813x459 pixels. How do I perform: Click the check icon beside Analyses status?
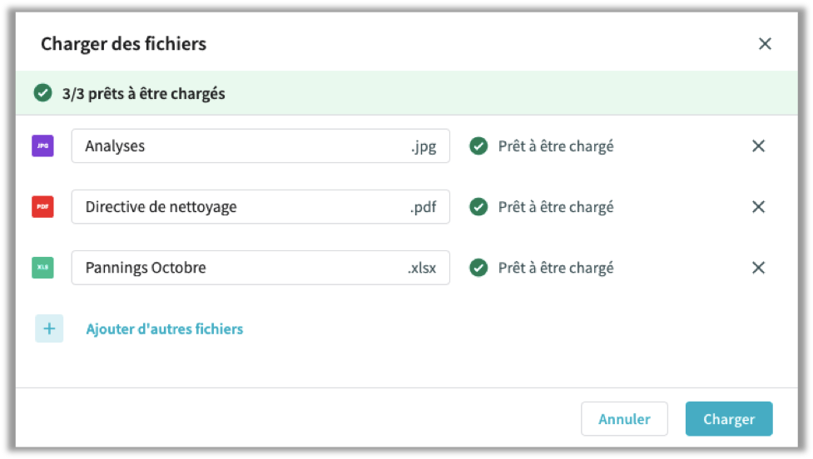(478, 146)
